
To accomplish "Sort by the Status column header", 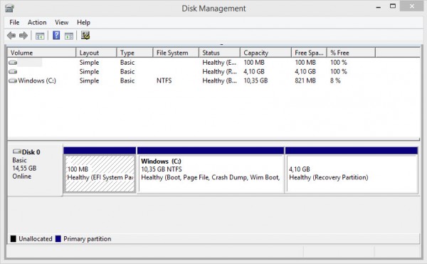I will tap(219, 53).
